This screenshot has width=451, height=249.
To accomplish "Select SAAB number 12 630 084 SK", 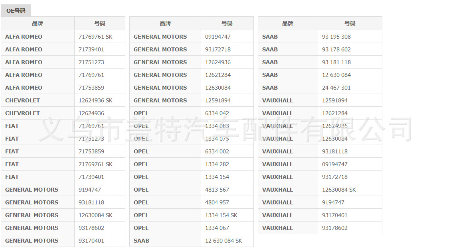I will (x=224, y=241).
